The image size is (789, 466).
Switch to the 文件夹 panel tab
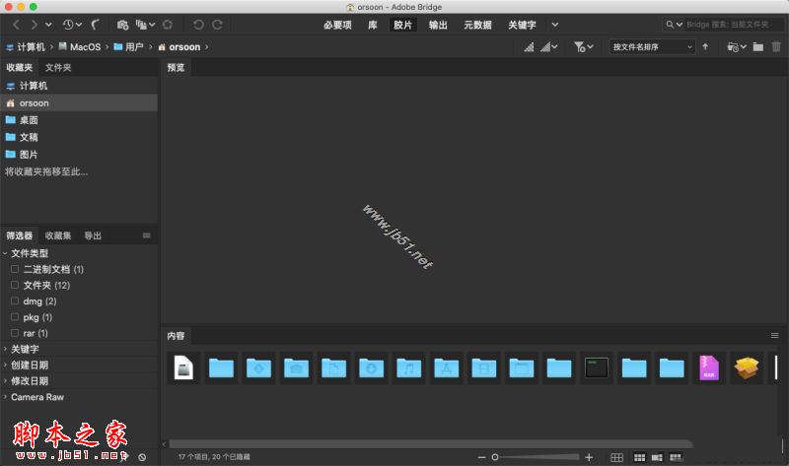pyautogui.click(x=58, y=67)
